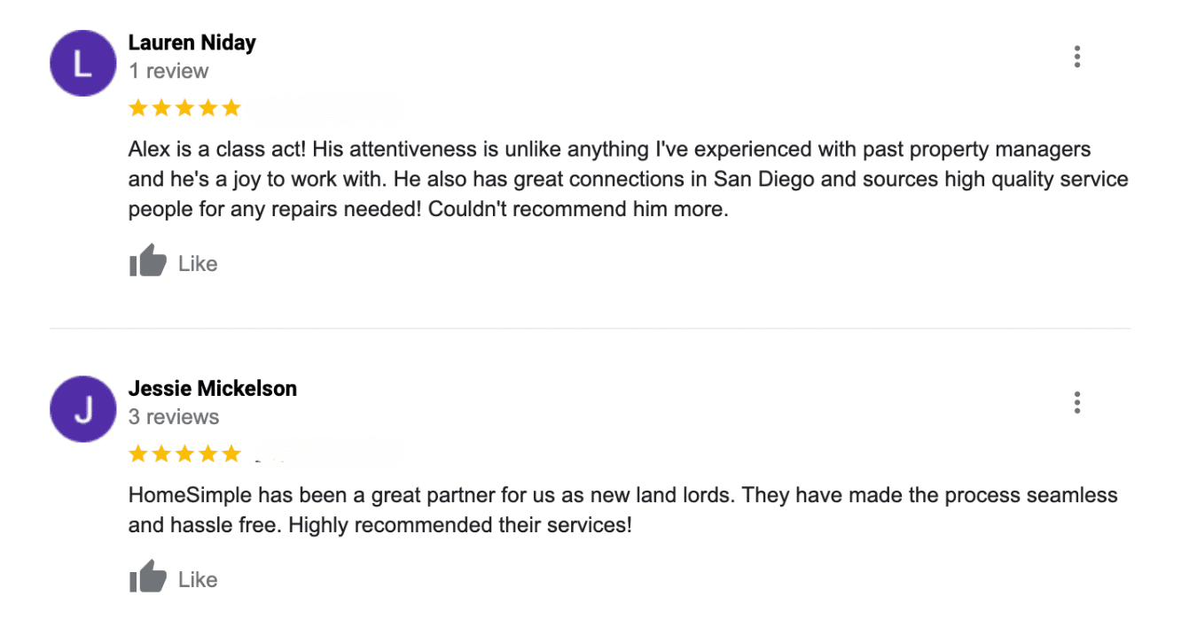Click first star in Jessie Mickelson's rating
This screenshot has height=627, width=1197.
(138, 454)
